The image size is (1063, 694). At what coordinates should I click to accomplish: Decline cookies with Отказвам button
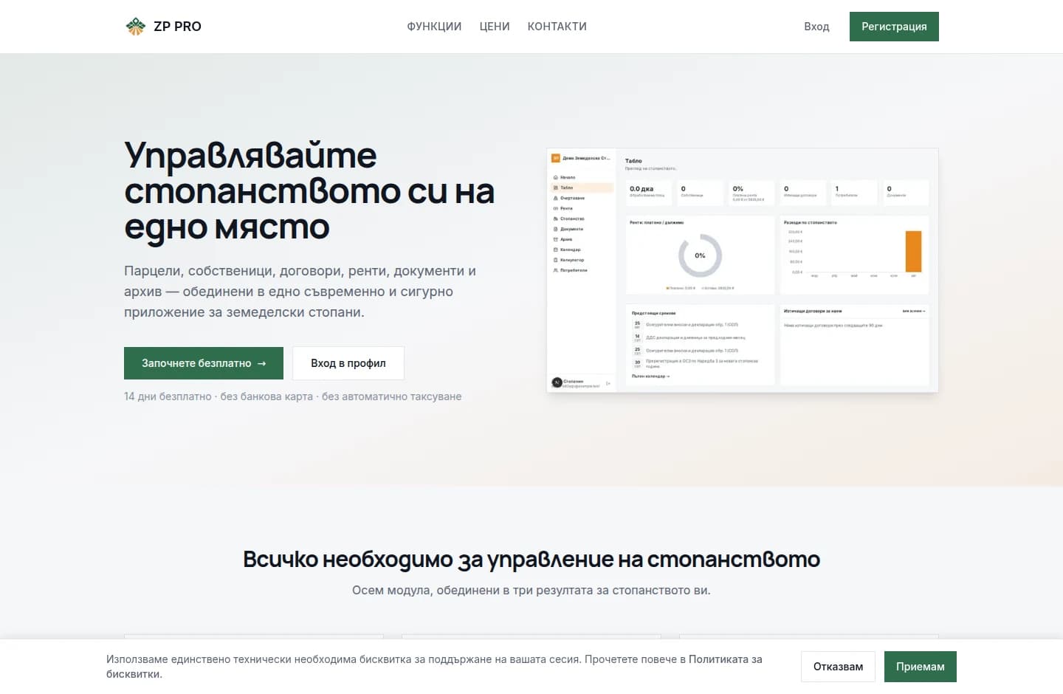(838, 667)
